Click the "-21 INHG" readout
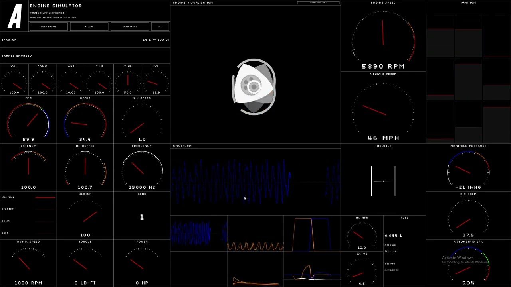511x287 pixels. tap(468, 187)
